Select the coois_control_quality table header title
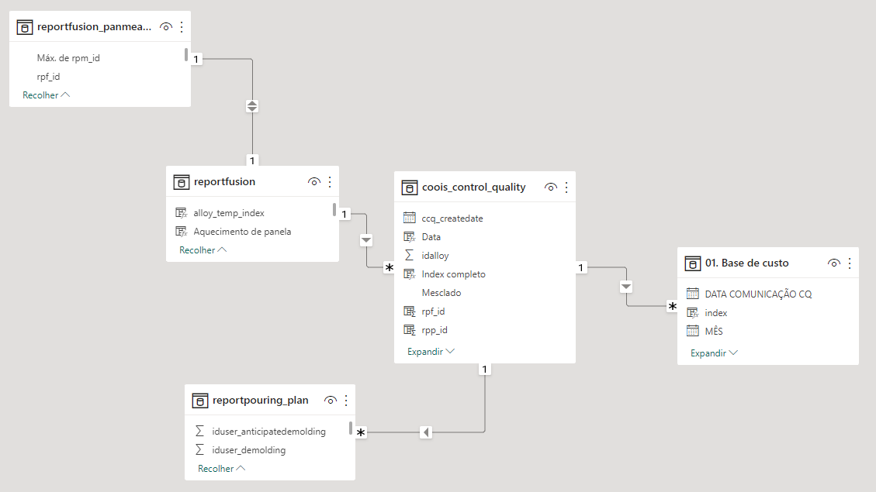876x492 pixels. pos(474,188)
